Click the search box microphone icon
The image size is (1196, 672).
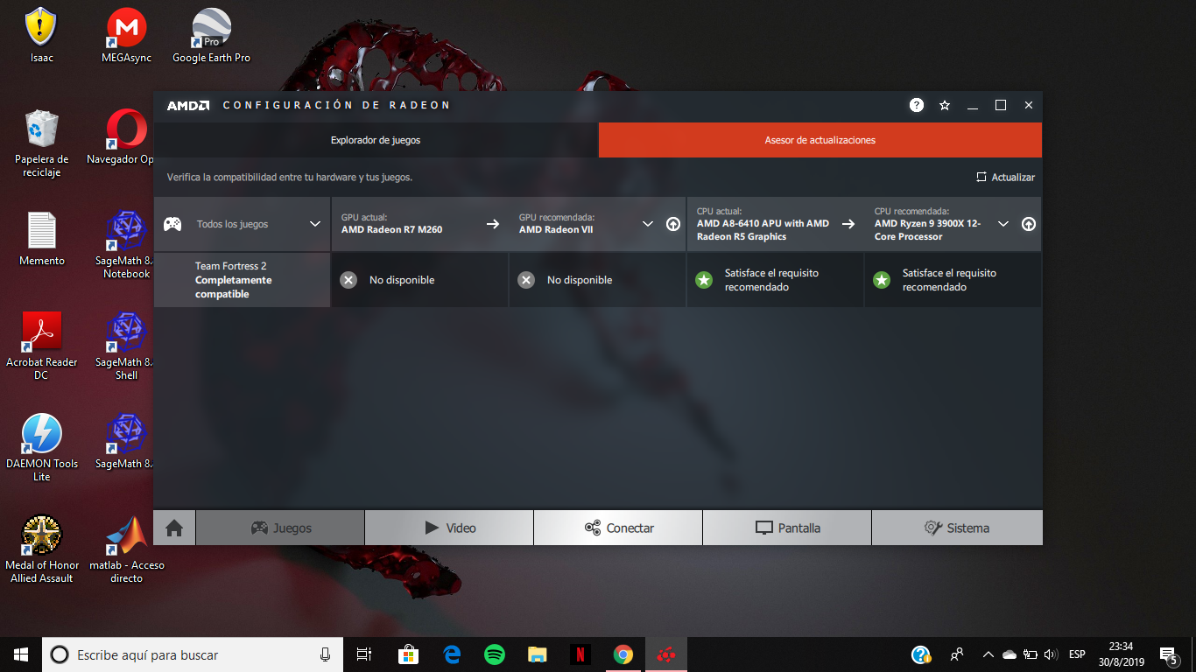pos(325,654)
